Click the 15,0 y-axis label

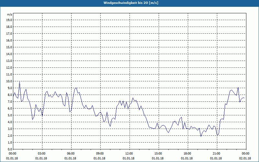tap(9, 47)
